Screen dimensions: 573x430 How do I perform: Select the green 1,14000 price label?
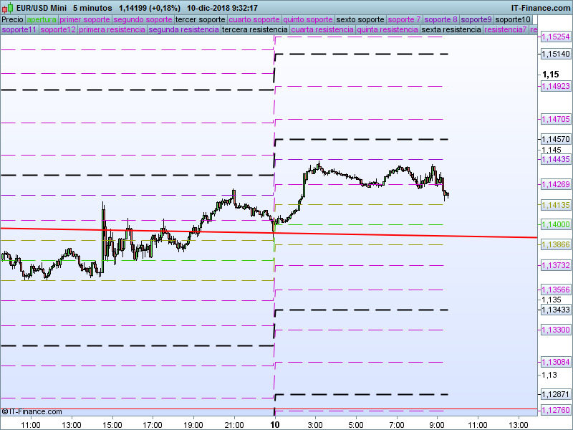(x=556, y=224)
